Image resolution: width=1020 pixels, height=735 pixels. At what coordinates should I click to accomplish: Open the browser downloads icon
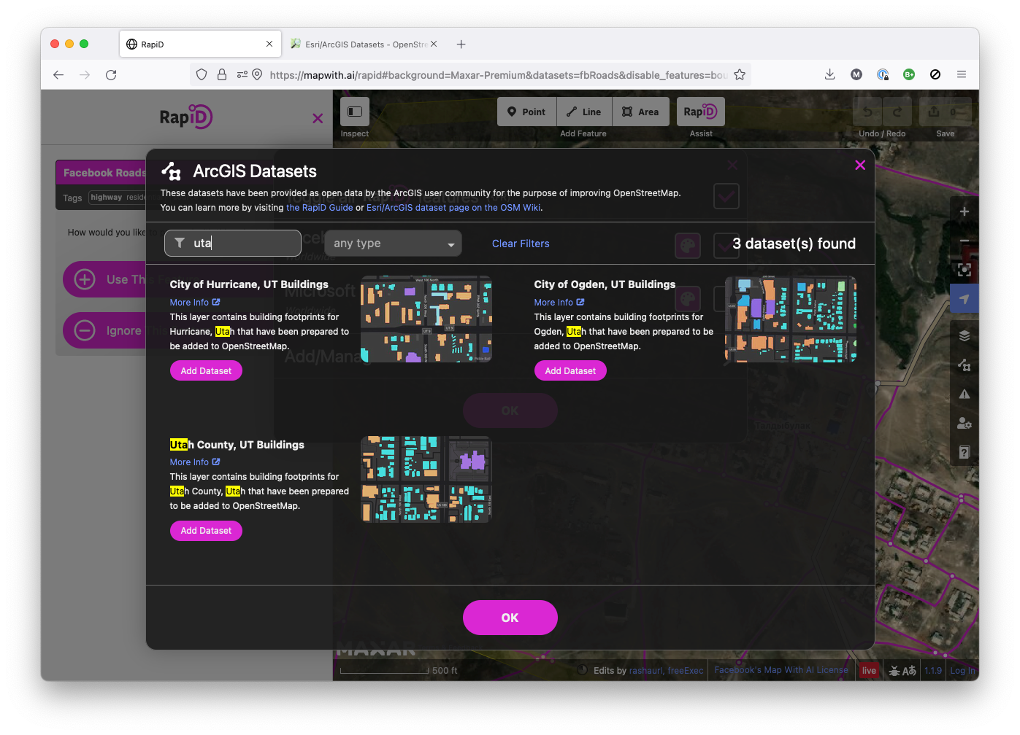tap(830, 74)
